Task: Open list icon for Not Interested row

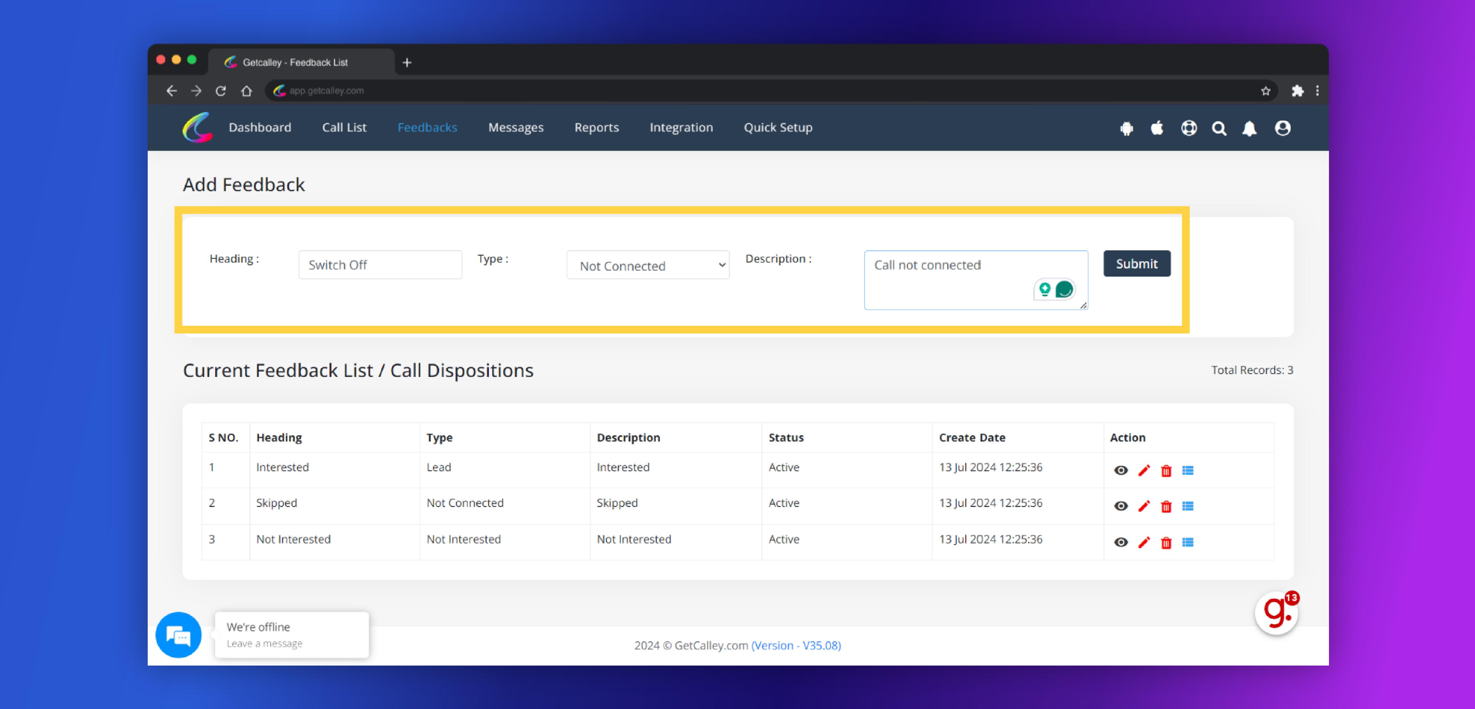Action: 1188,542
